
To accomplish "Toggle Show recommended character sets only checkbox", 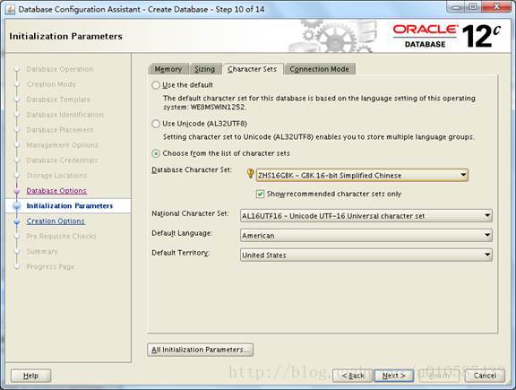I will [x=260, y=194].
